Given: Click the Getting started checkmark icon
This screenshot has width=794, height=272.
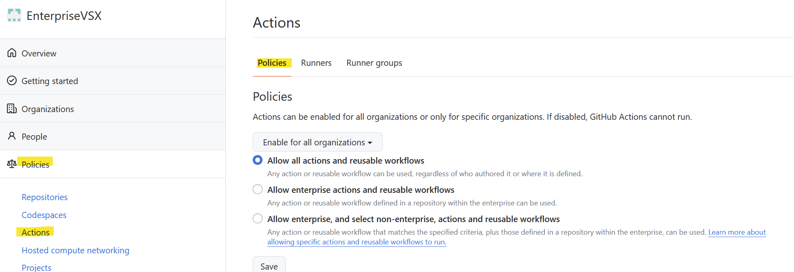Looking at the screenshot, I should click(12, 80).
